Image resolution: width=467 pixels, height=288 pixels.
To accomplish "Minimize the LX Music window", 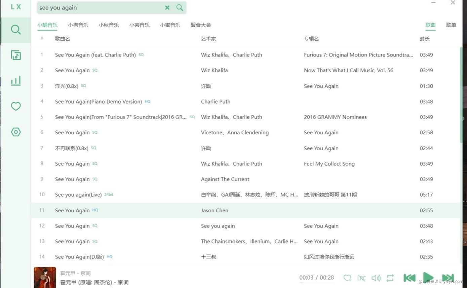I will 433,3.
